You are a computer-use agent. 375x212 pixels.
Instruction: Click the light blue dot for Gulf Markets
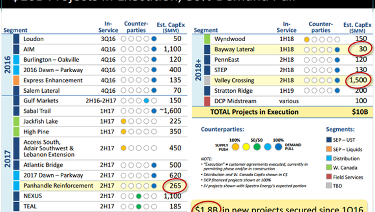pos(146,101)
